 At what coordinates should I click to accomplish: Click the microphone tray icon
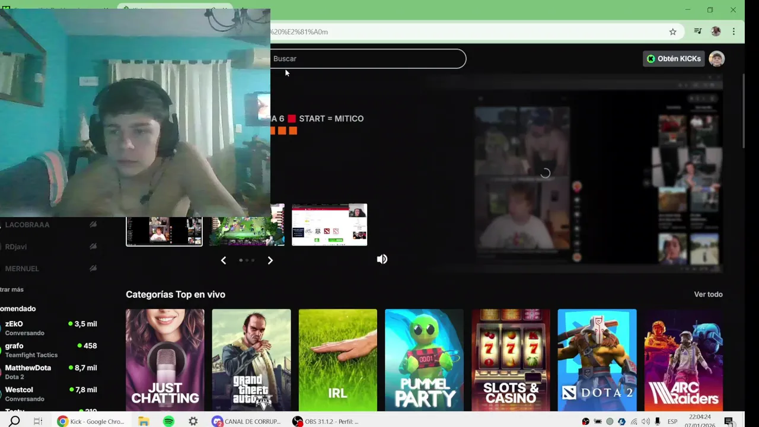[658, 422]
